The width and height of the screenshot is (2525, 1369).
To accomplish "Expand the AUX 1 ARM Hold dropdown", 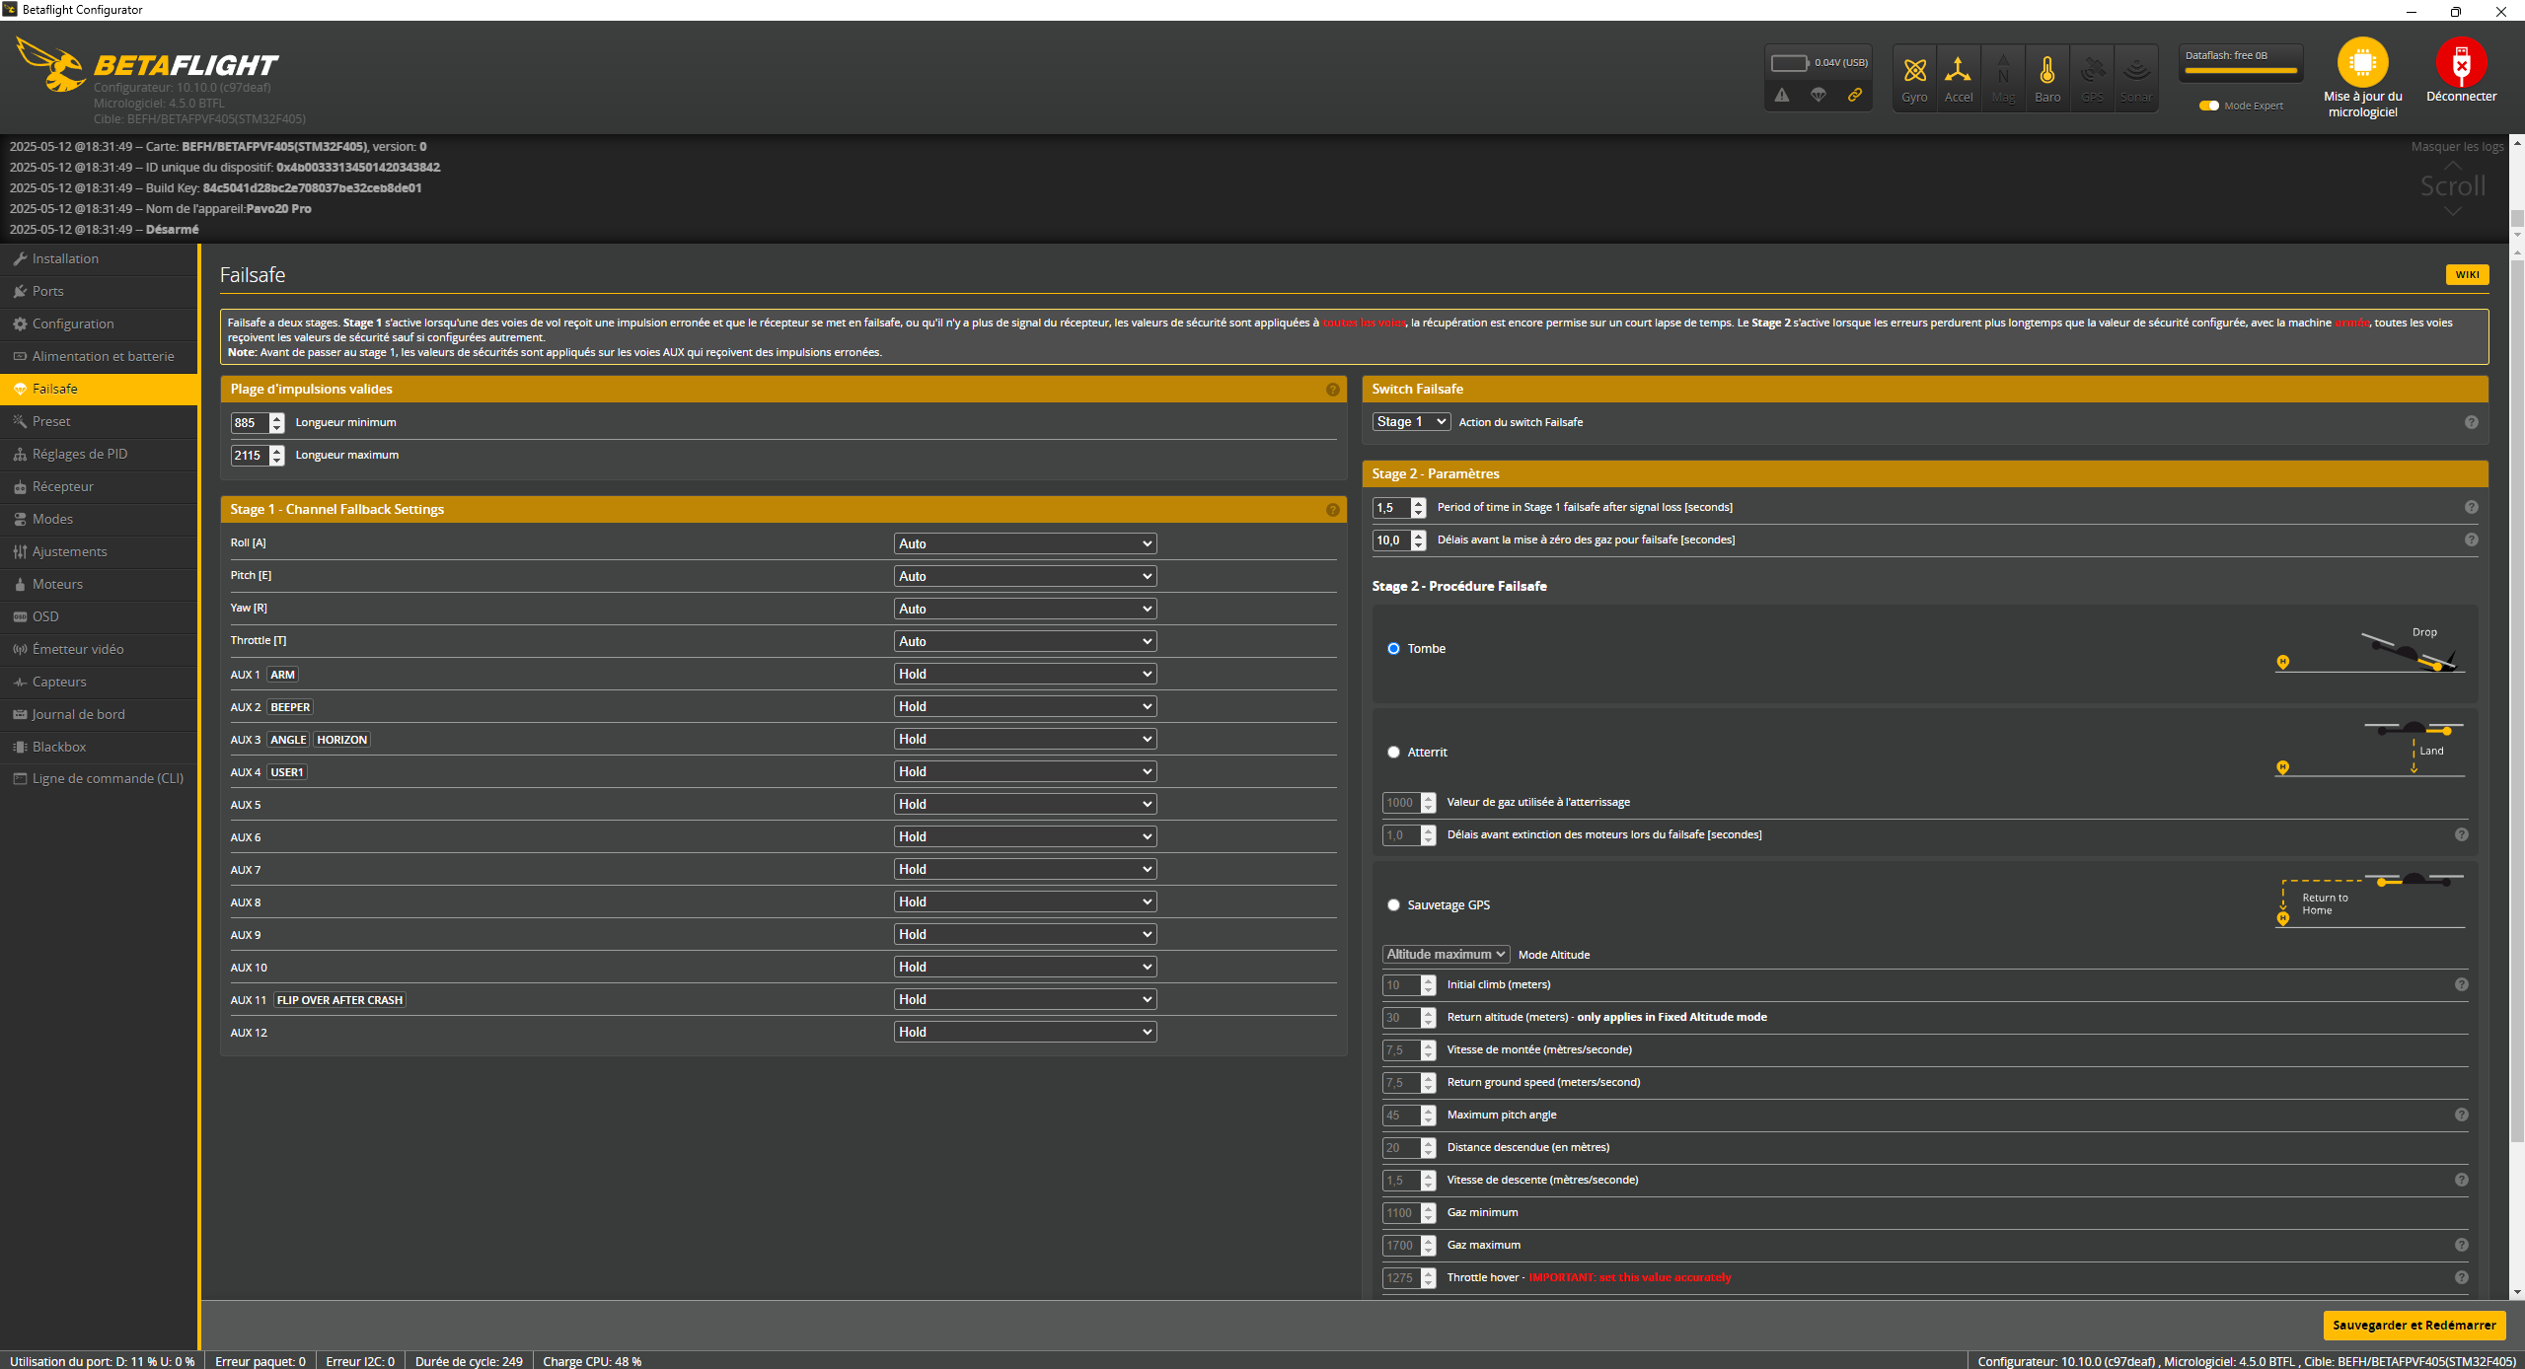I will pyautogui.click(x=1024, y=674).
